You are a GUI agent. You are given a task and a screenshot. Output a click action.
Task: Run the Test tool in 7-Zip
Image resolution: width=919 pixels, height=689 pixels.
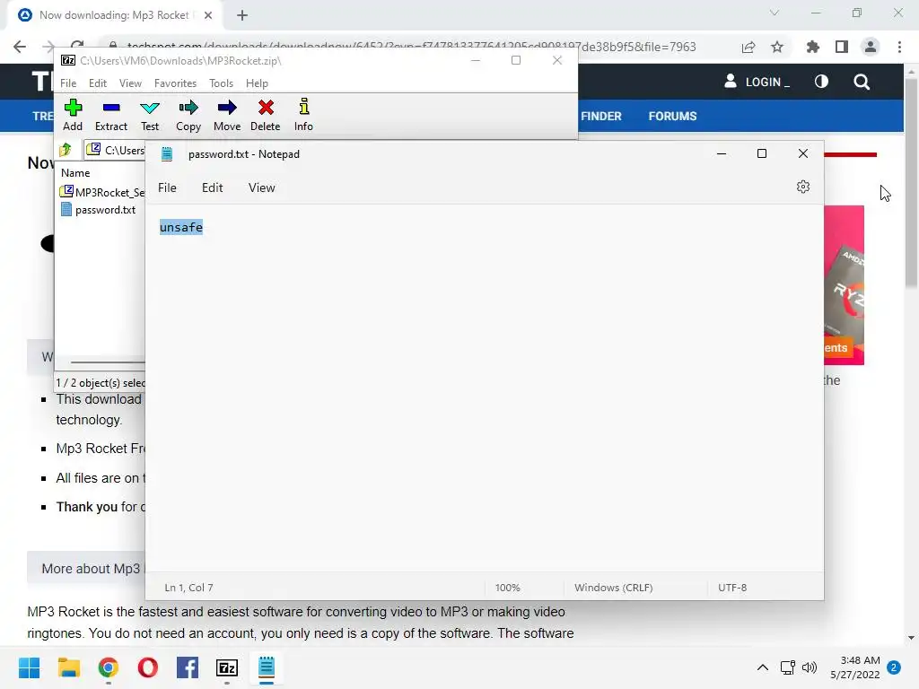click(150, 115)
